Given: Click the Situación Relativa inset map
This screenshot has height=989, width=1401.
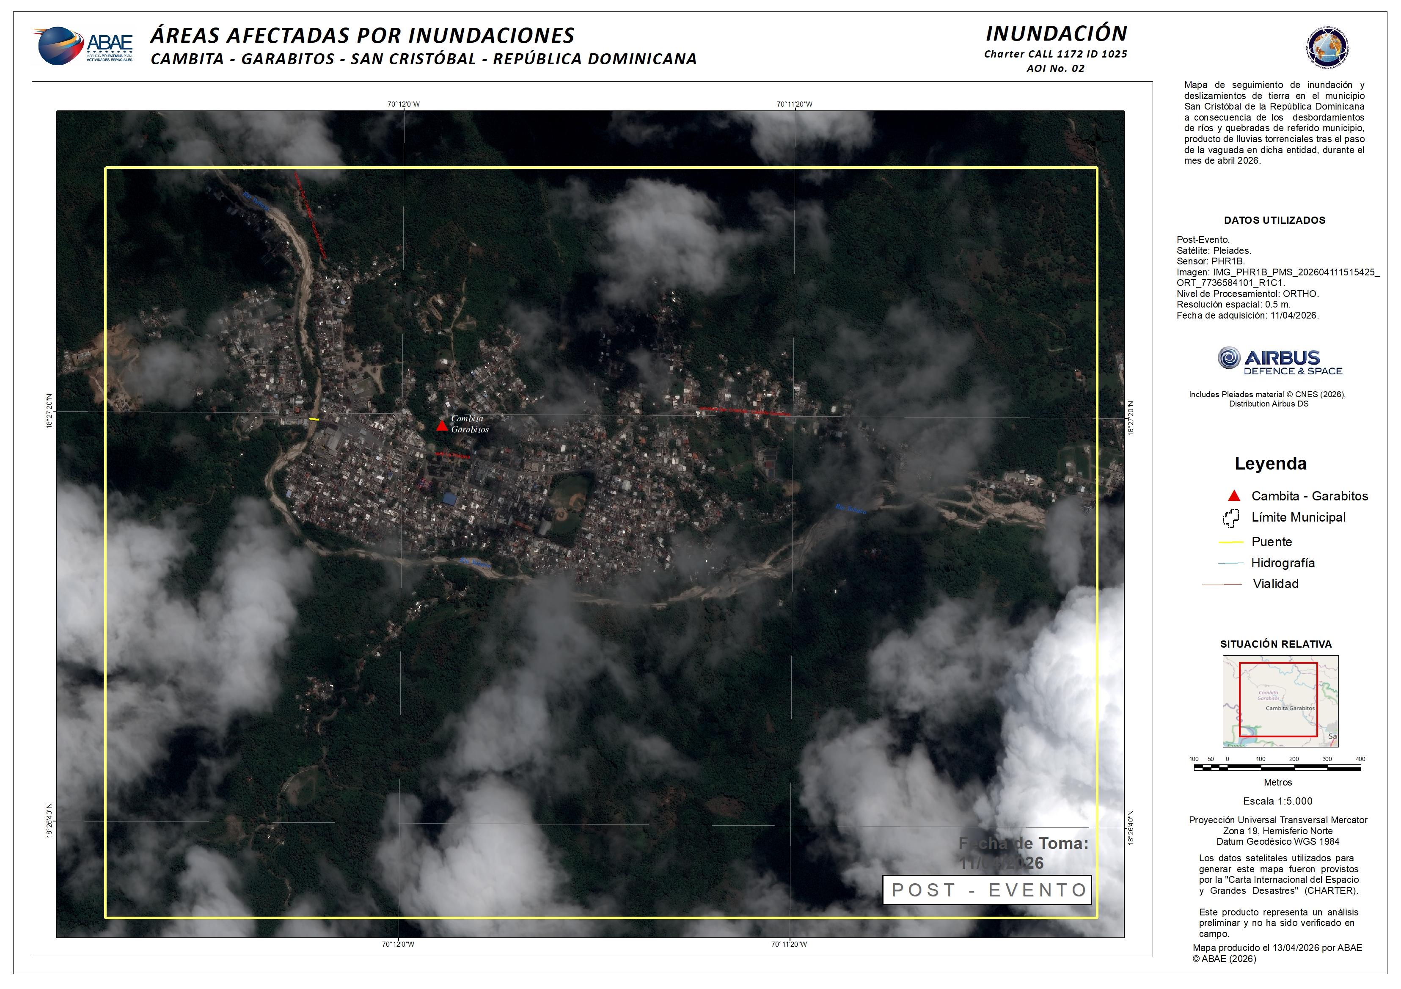Looking at the screenshot, I should tap(1280, 701).
